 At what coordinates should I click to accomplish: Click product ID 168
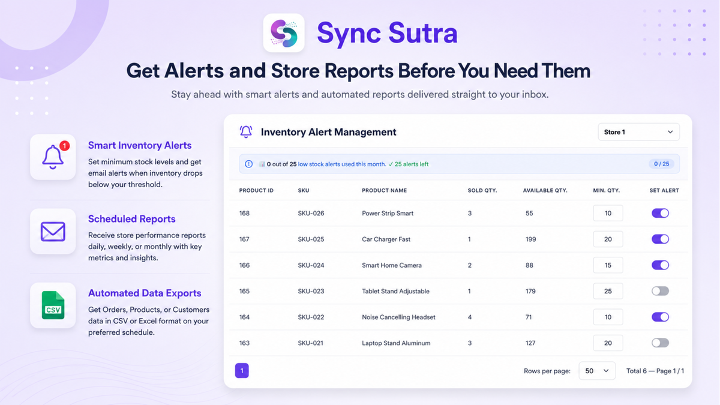244,213
